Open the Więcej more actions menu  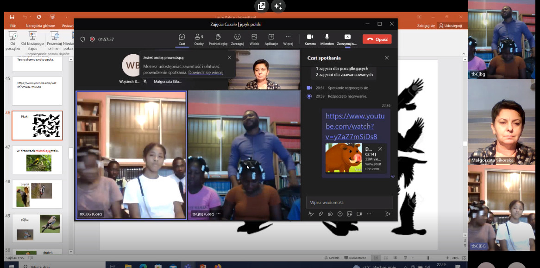coord(288,39)
